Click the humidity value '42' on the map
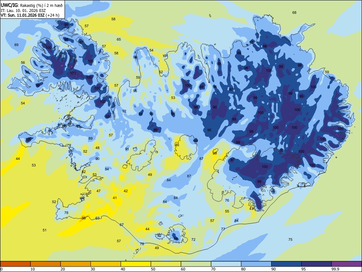 126,191
